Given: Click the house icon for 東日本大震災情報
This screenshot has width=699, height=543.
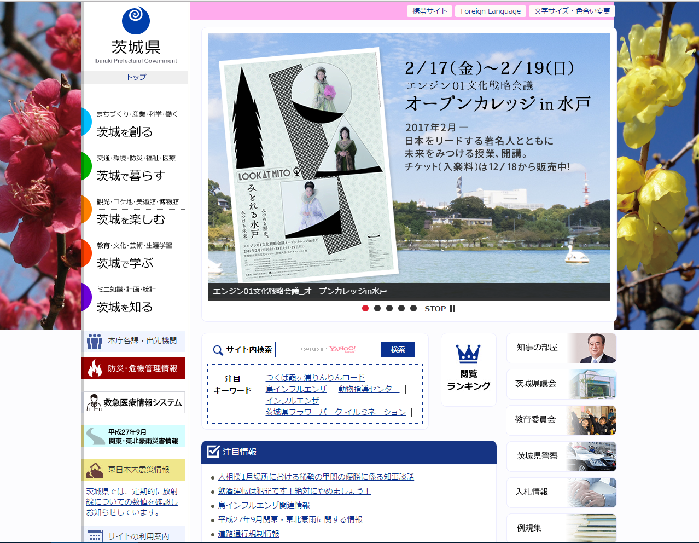Looking at the screenshot, I should pyautogui.click(x=95, y=470).
